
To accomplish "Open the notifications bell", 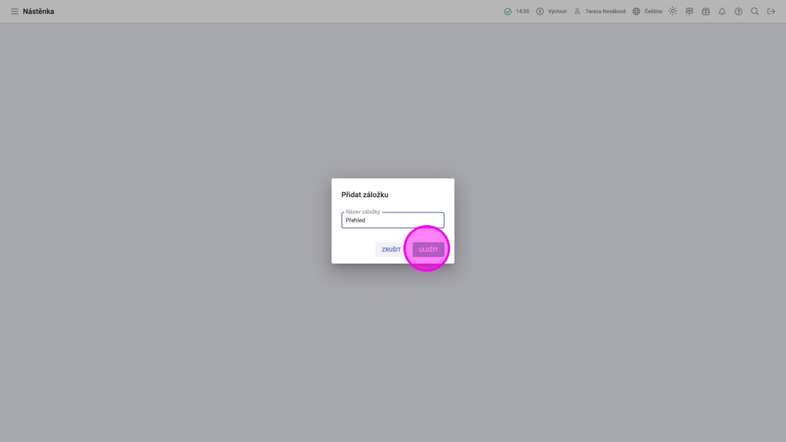I will (722, 11).
